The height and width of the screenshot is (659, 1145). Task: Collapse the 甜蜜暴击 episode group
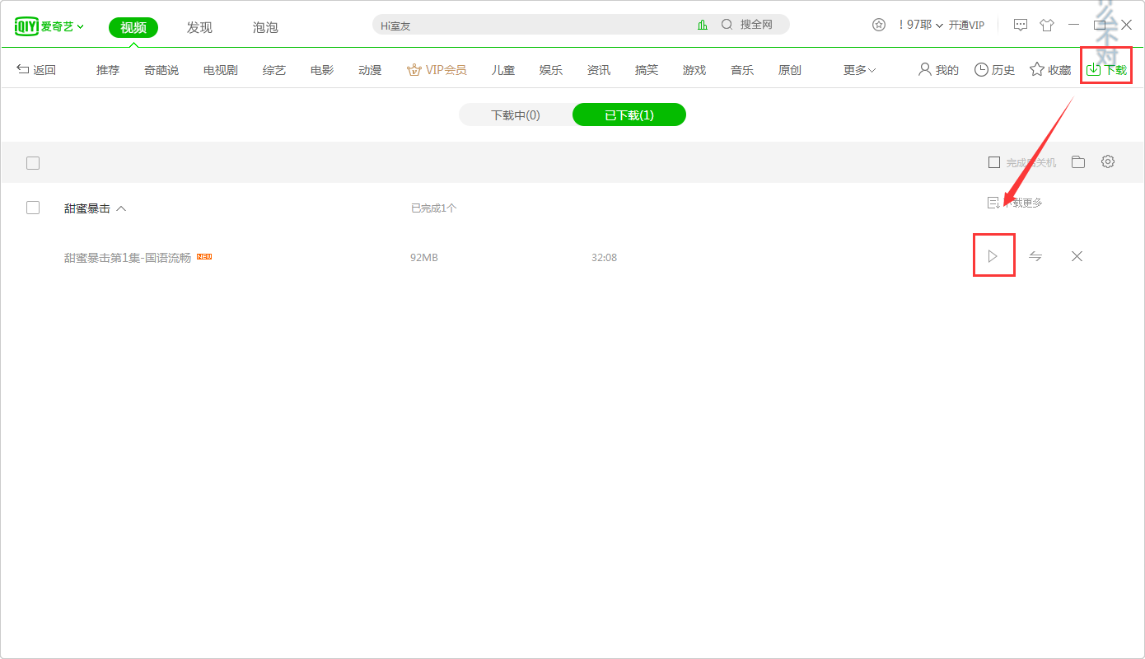(x=120, y=208)
